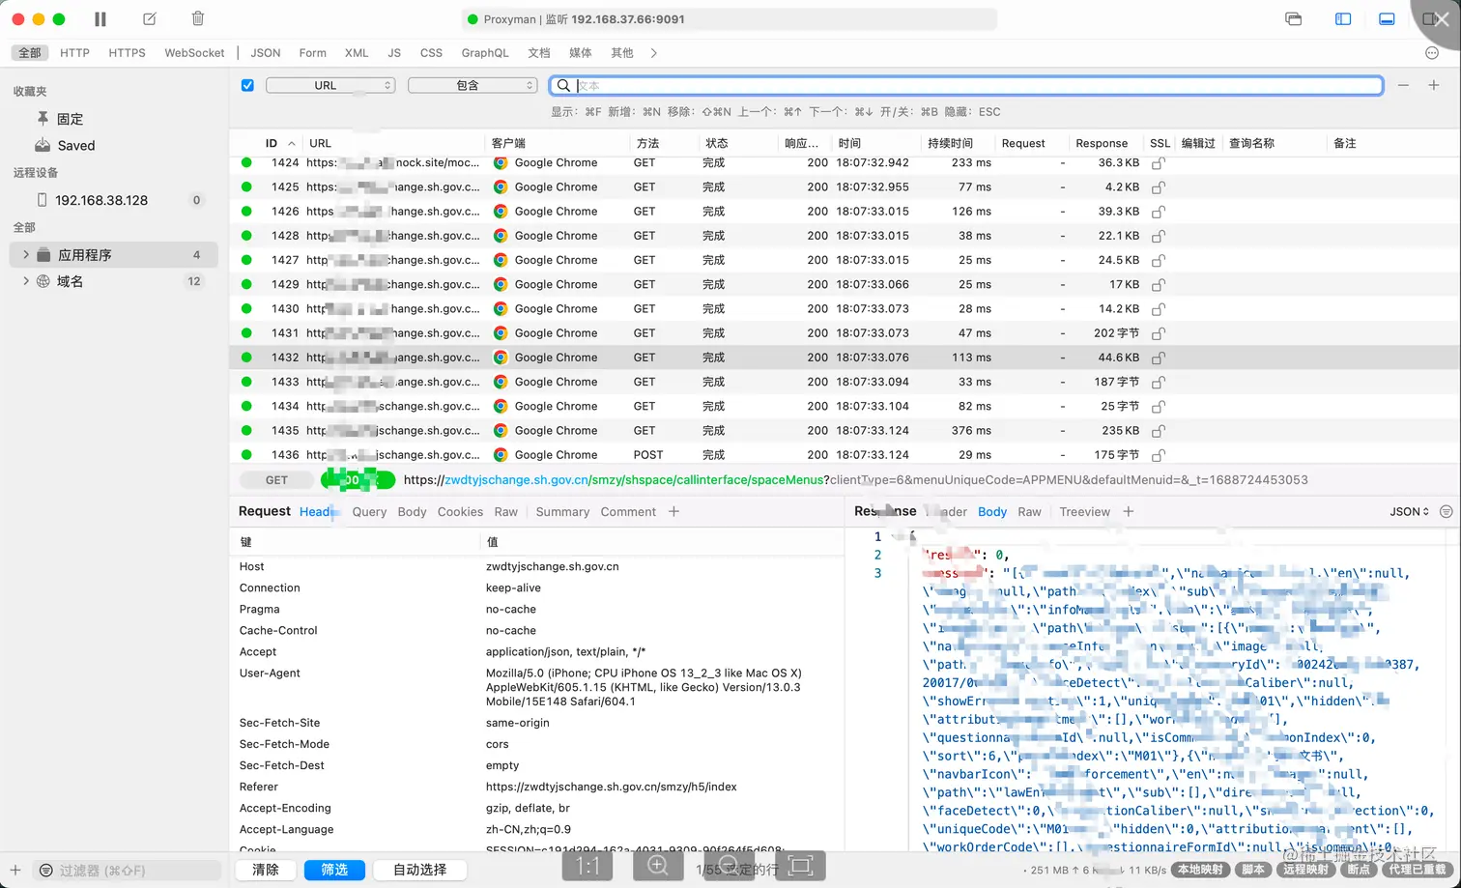1461x888 pixels.
Task: Click the 客户端 column header
Action: (x=508, y=143)
